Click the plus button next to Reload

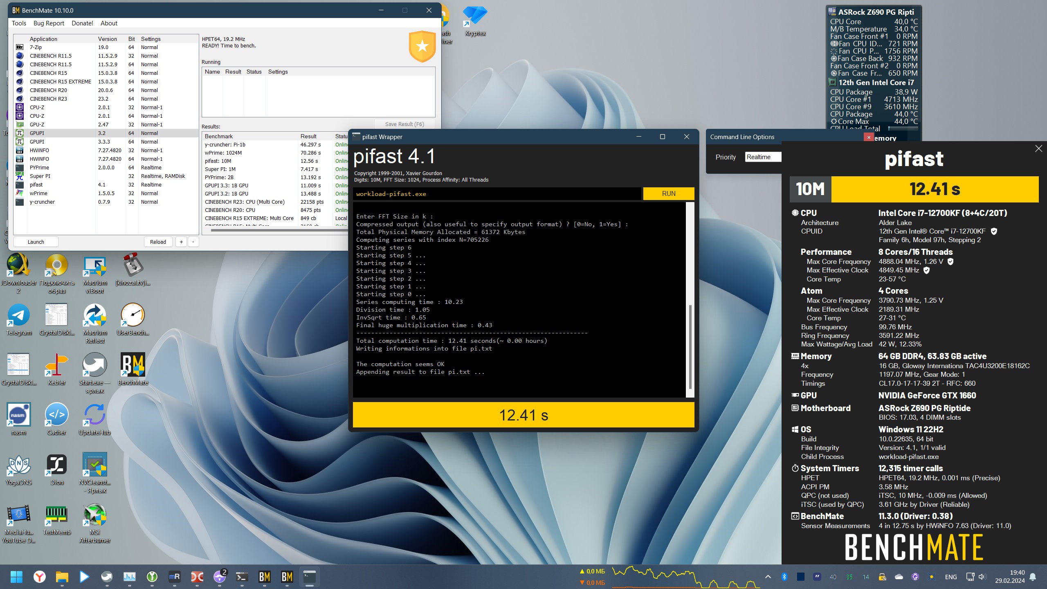coord(181,242)
